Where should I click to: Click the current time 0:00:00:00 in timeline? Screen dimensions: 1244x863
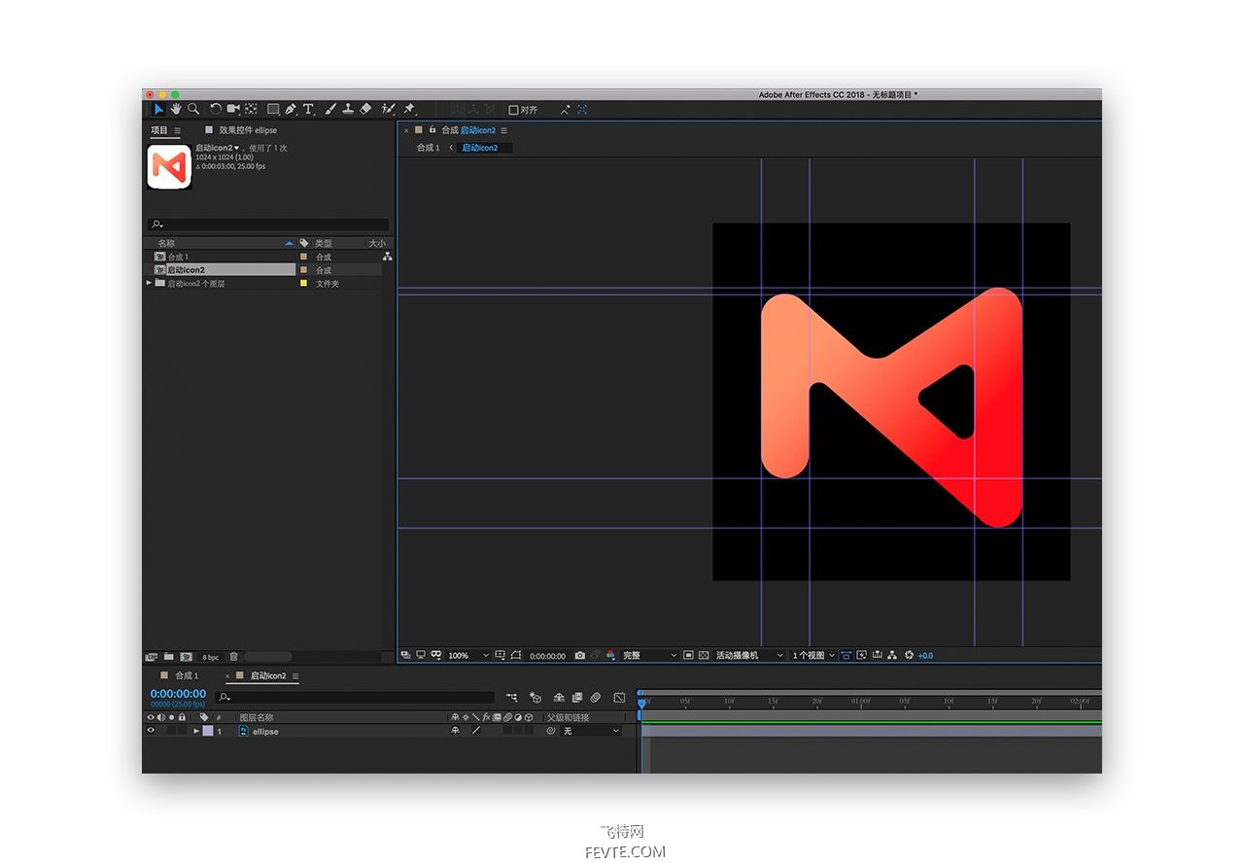click(x=178, y=694)
